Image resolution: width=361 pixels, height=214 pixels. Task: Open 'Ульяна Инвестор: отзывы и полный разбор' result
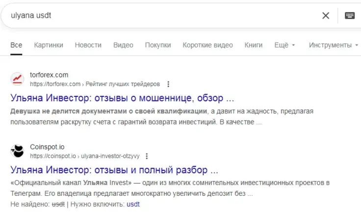(x=114, y=170)
